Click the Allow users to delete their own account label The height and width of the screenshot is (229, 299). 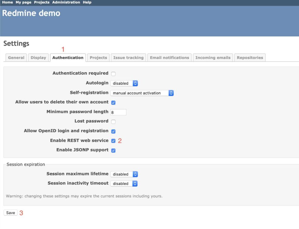tap(62, 102)
